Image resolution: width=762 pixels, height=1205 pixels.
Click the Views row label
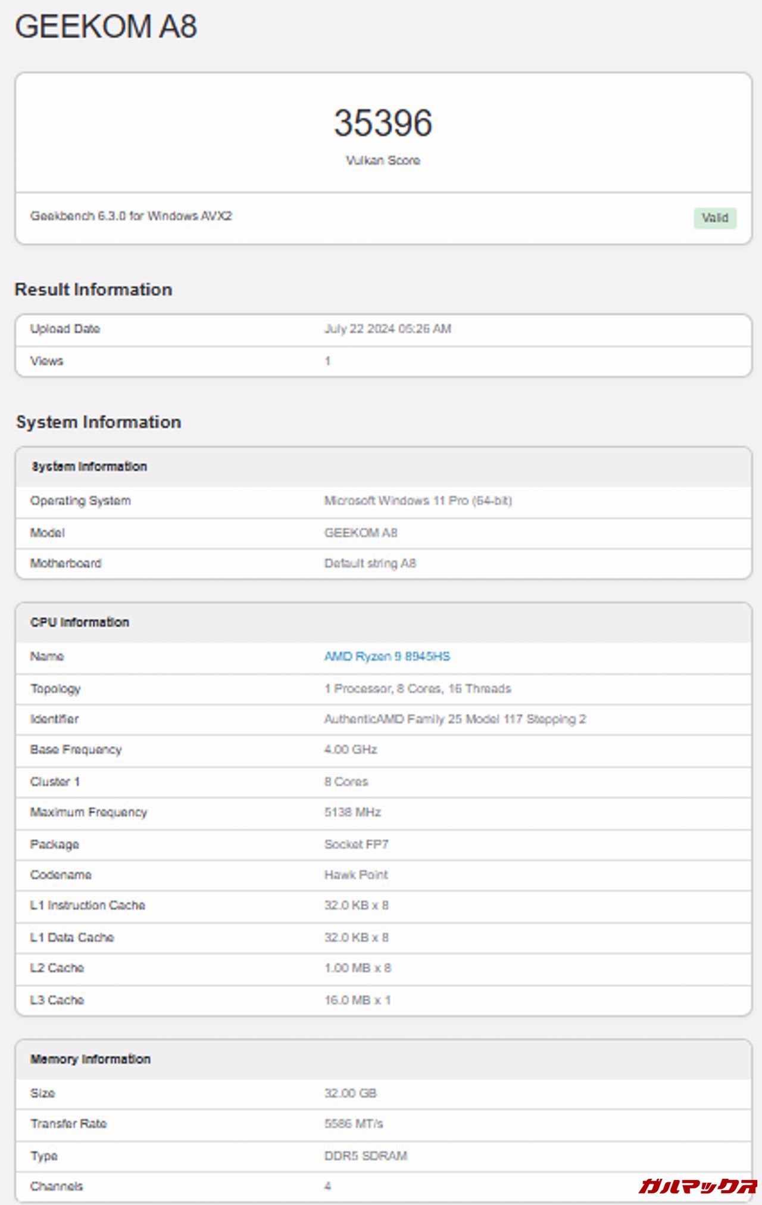click(x=46, y=361)
